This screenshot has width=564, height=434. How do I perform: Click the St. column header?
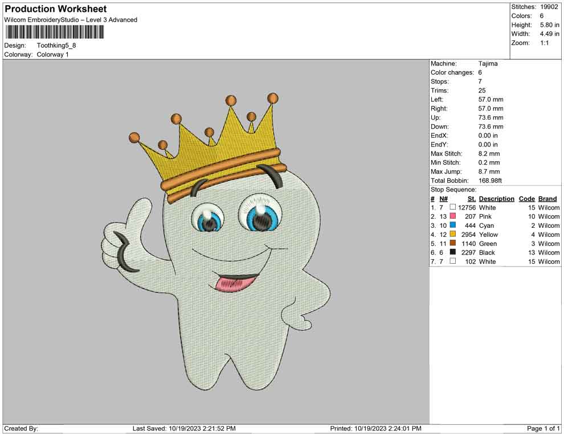[x=472, y=199]
